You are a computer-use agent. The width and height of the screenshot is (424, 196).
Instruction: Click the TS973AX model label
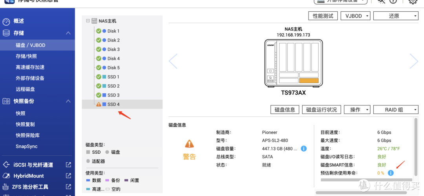pyautogui.click(x=293, y=93)
